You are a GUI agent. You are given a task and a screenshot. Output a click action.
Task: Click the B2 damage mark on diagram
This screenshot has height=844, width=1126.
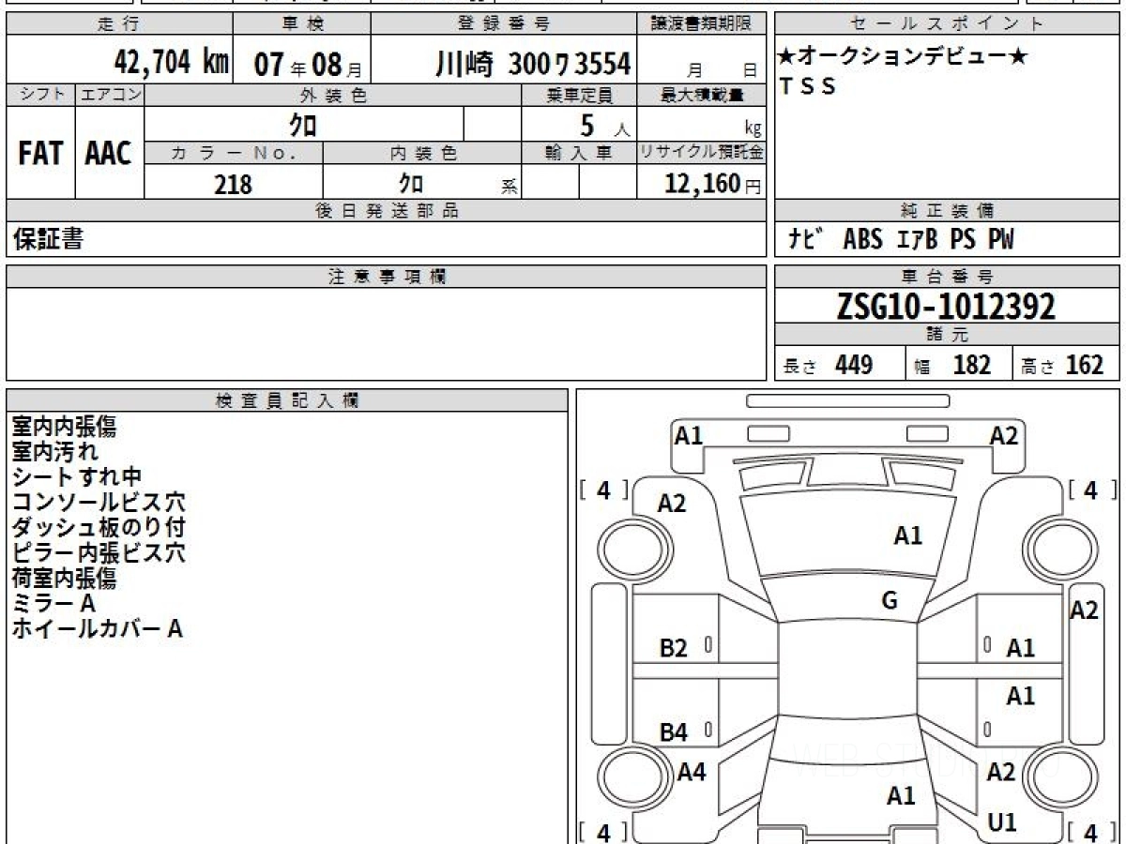674,648
